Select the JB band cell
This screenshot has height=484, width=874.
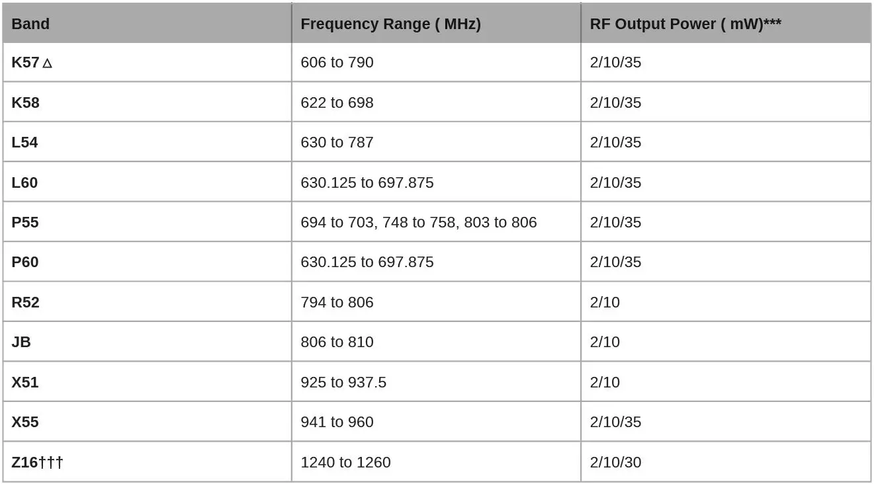[21, 342]
